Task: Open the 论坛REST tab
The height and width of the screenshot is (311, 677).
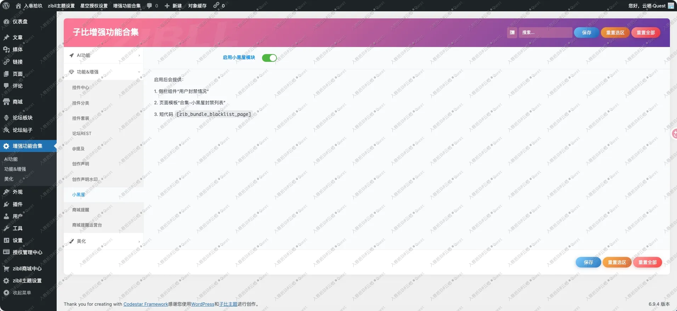Action: (104, 134)
